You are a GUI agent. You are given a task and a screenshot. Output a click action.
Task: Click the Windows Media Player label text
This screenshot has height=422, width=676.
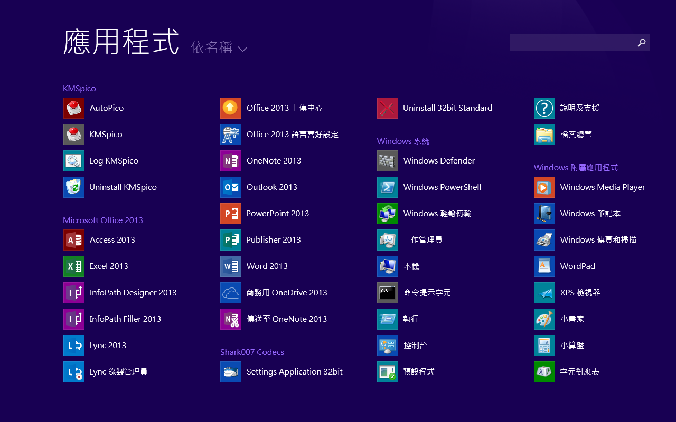pyautogui.click(x=603, y=187)
